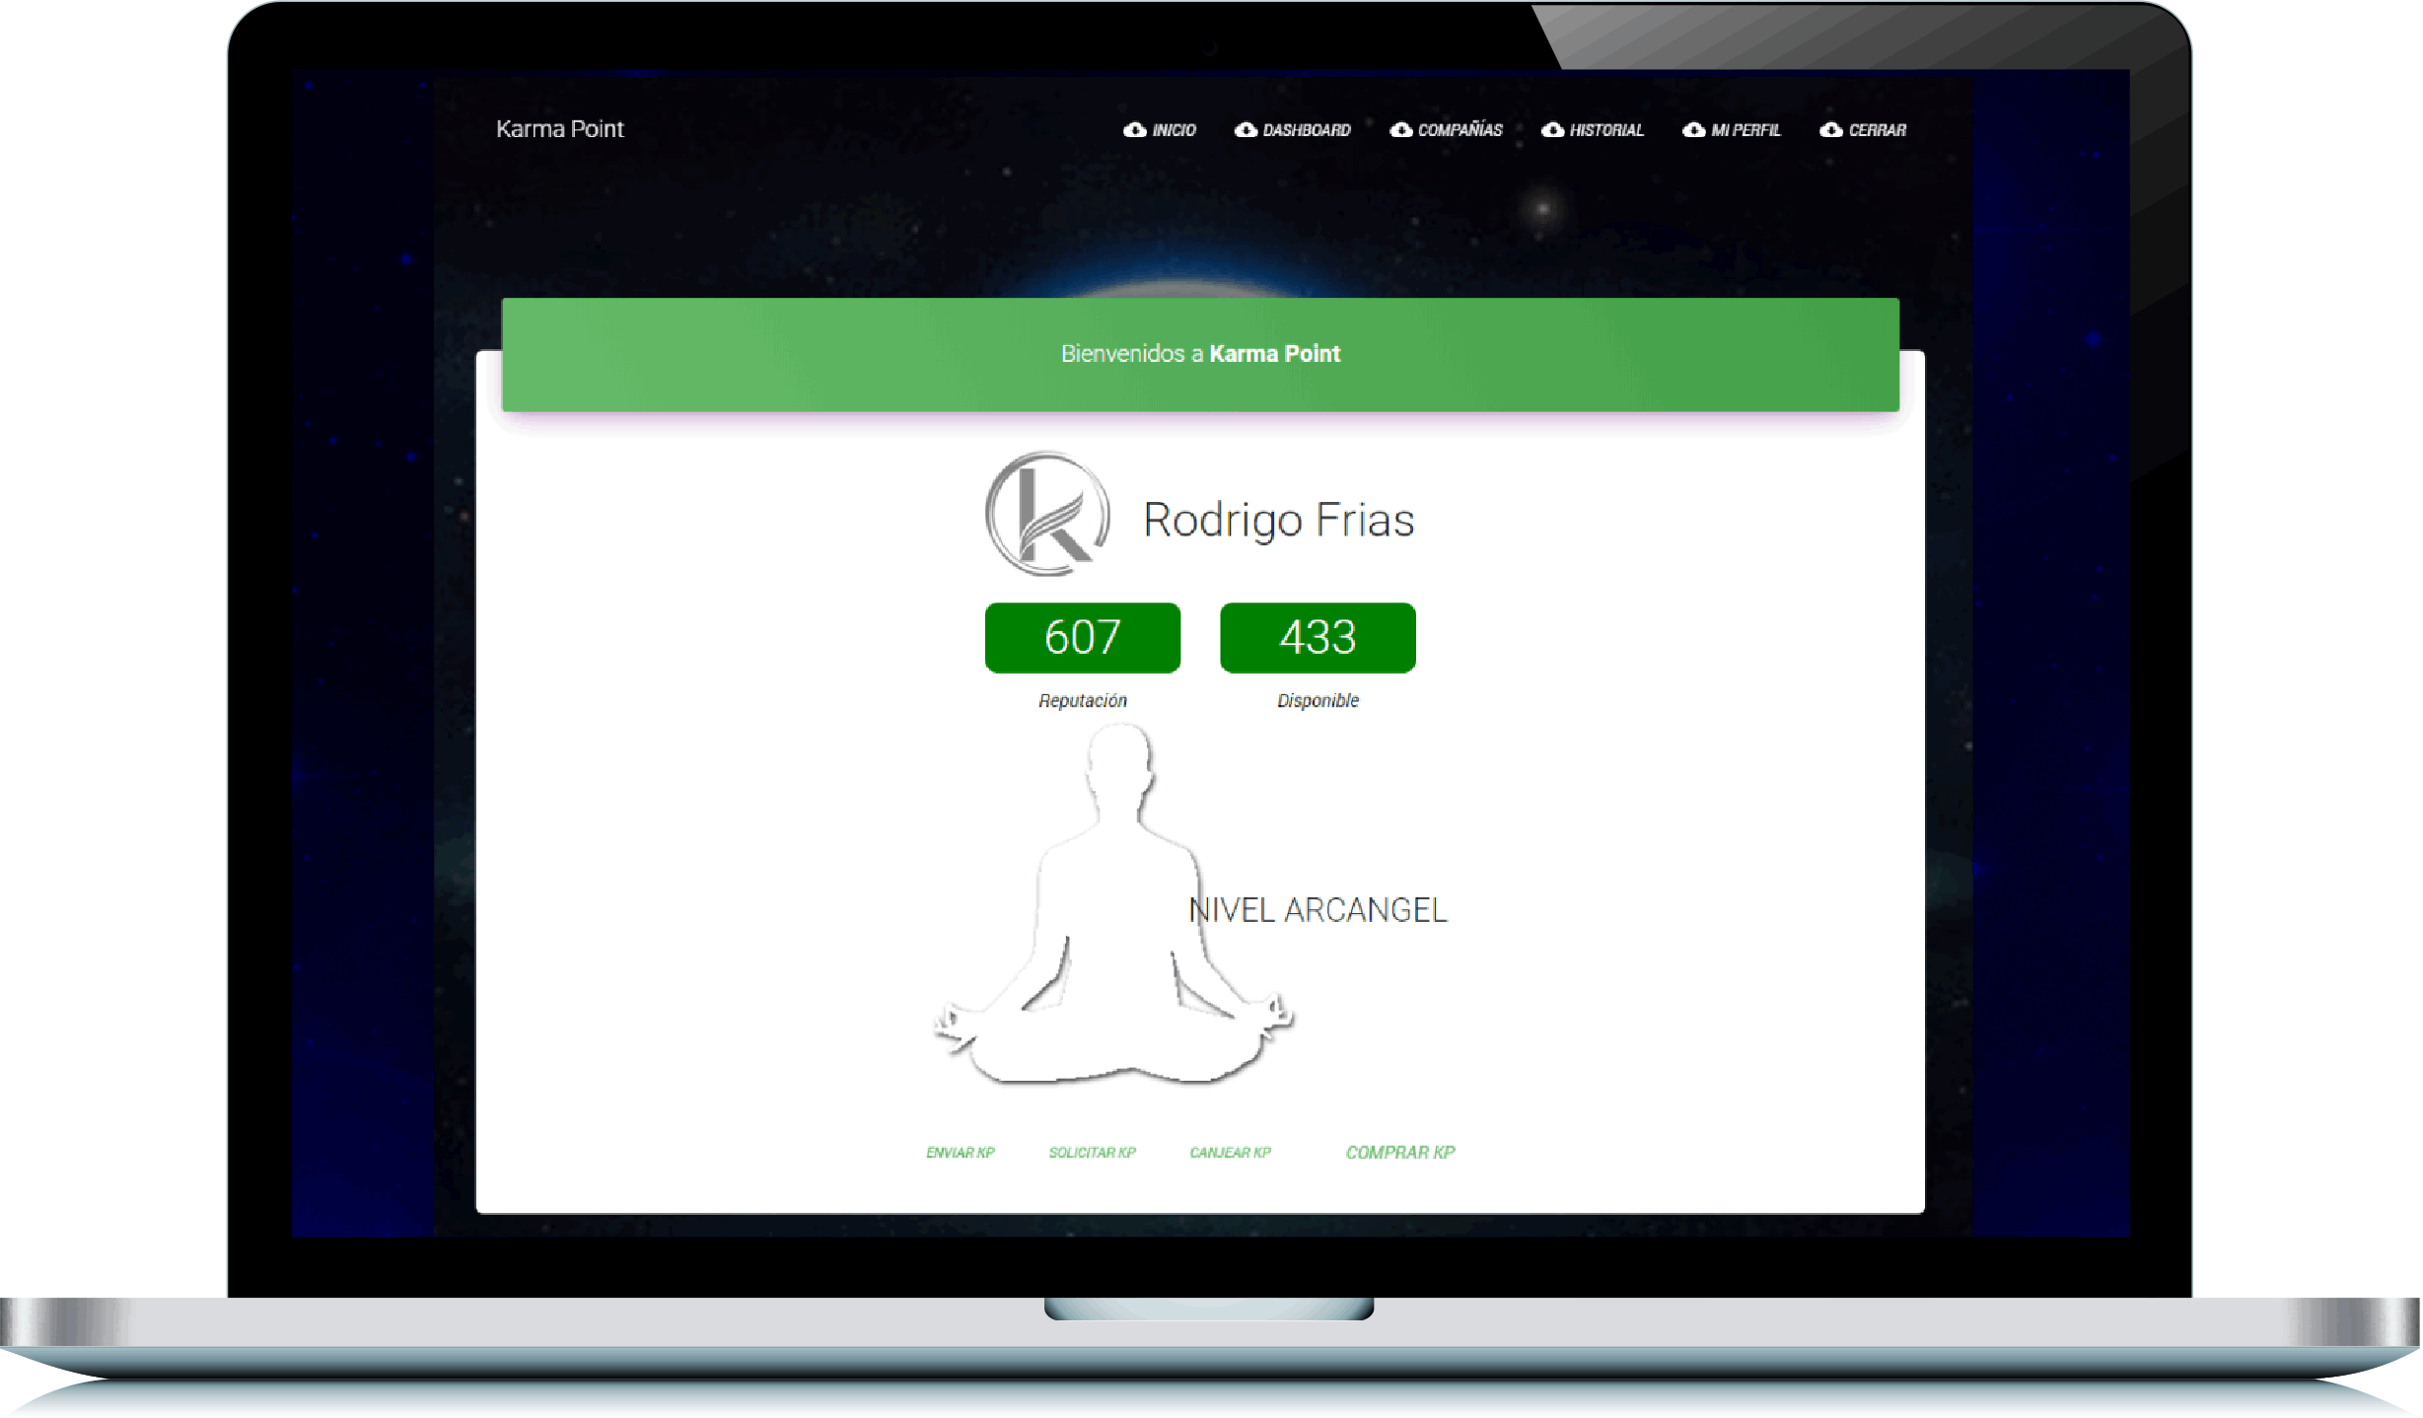
Task: Click the cloud icon next to MI PERFIL
Action: coord(1693,130)
